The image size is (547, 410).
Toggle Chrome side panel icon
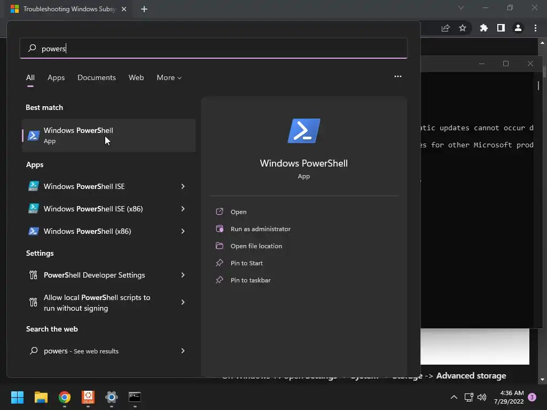[501, 28]
